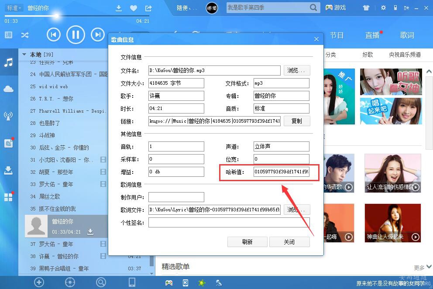
Task: Open the 游戏 game center
Action: point(336,8)
